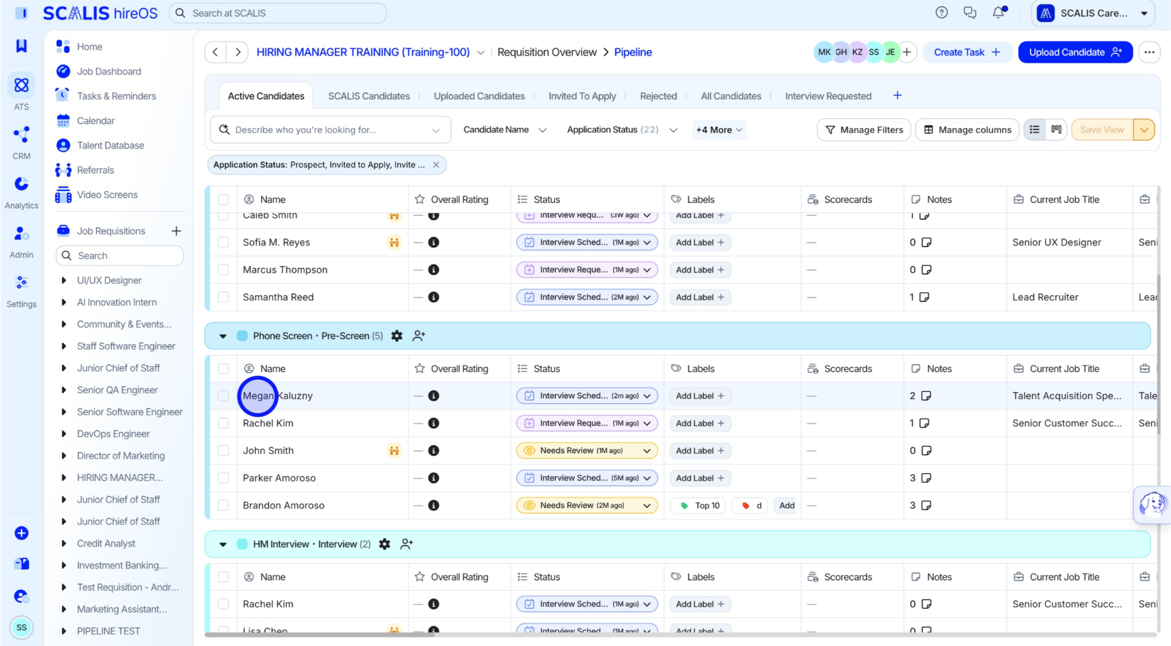Focus the Search at SCALIS field
This screenshot has height=646, width=1171.
(278, 13)
